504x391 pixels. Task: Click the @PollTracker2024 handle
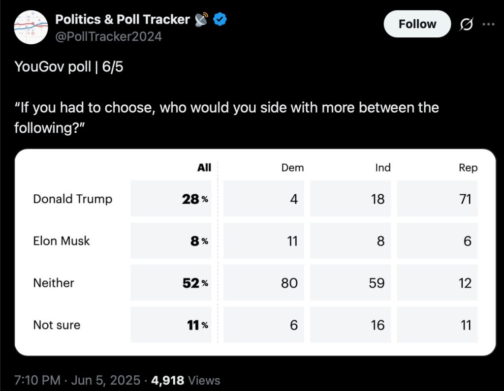[108, 36]
